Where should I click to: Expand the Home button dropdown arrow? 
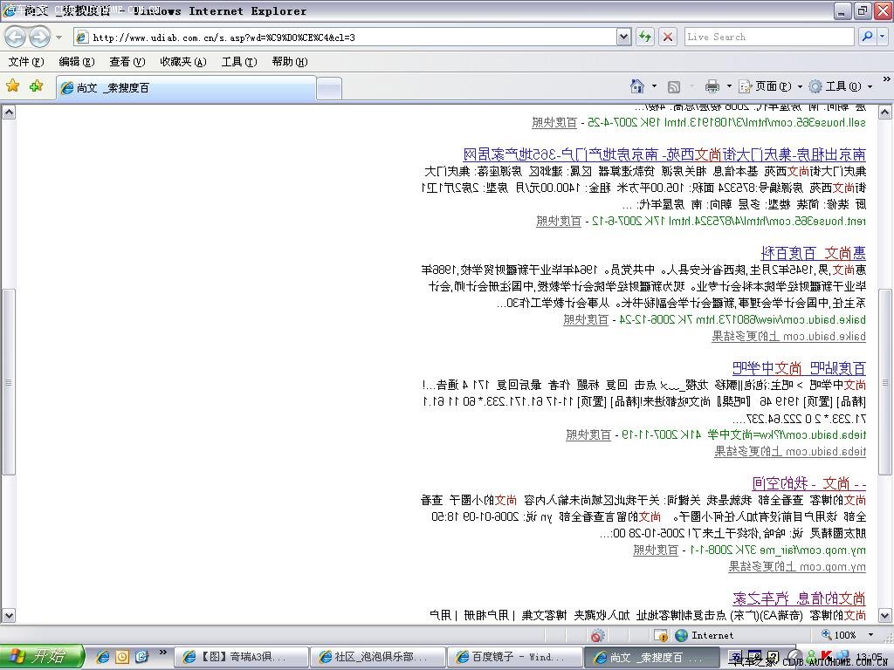[x=654, y=86]
